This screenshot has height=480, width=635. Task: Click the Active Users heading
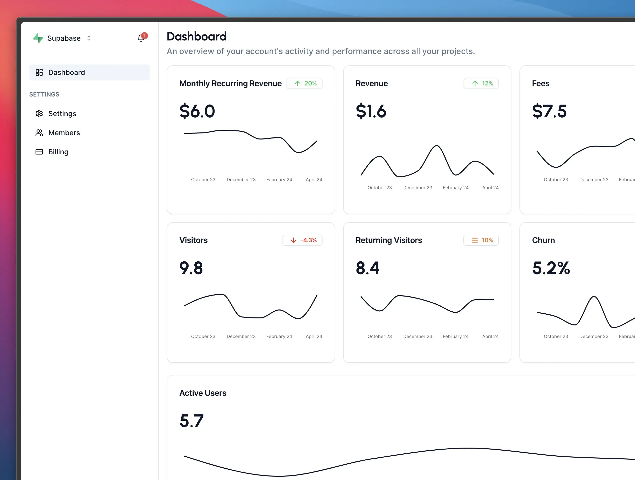[203, 393]
